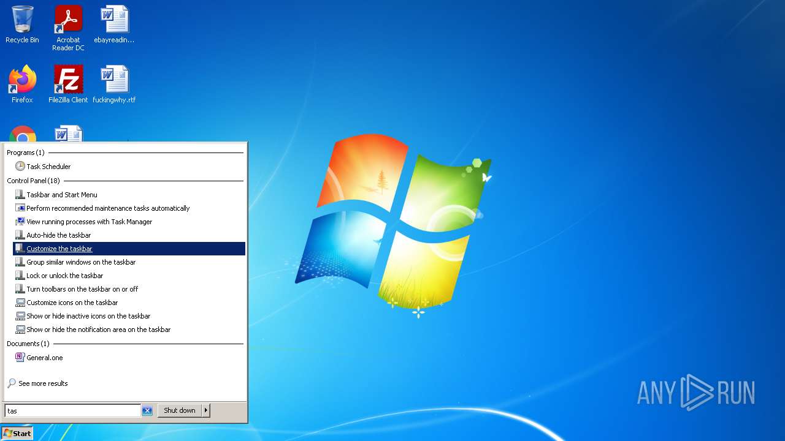
Task: Launch FileZilla Client shortcut
Action: point(68,85)
